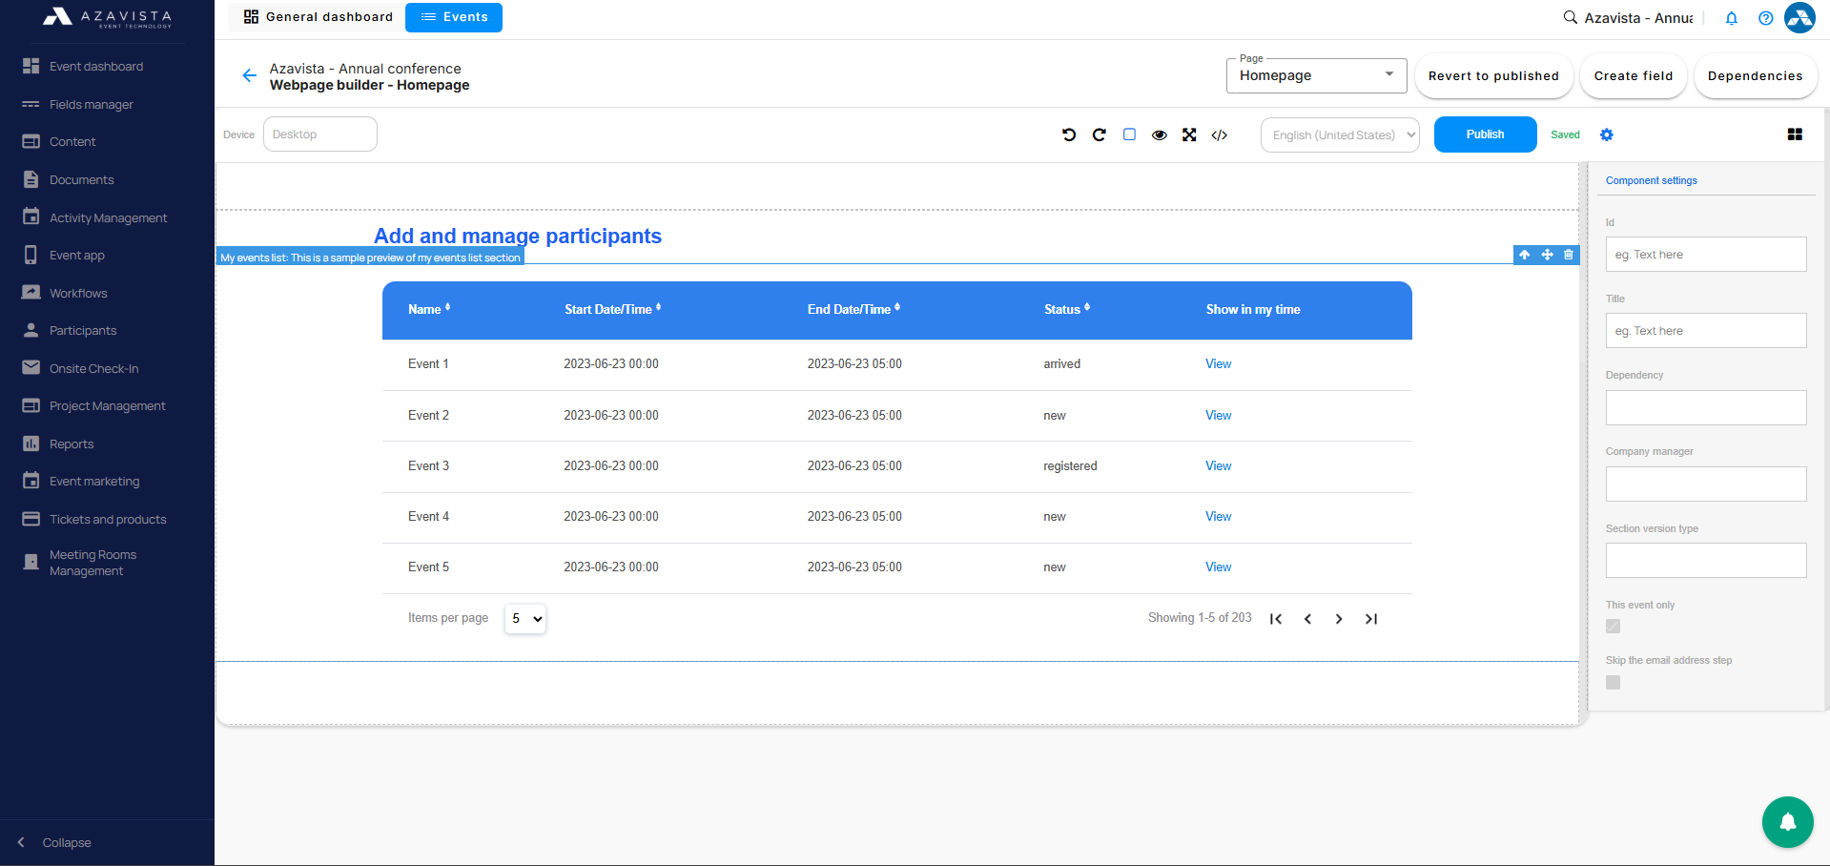The width and height of the screenshot is (1830, 866).
Task: Click the Company manager input field
Action: [1706, 485]
